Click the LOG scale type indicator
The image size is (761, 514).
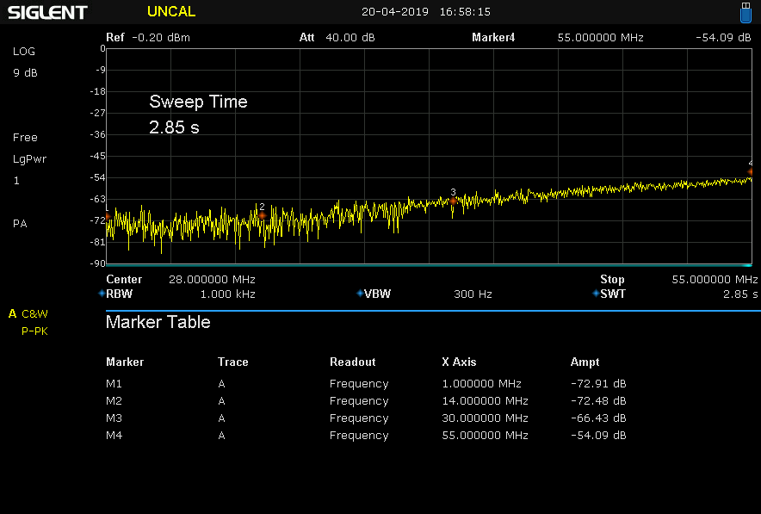24,52
